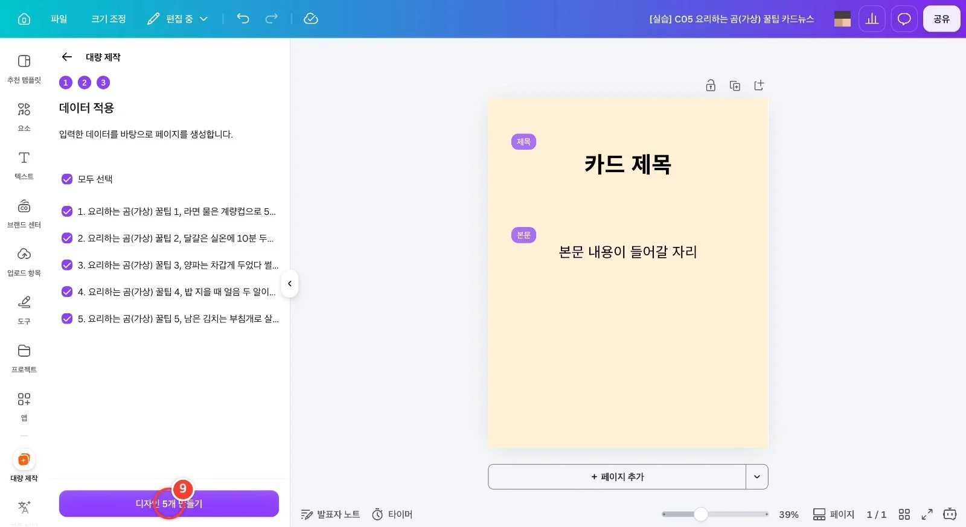Open the 편집 중 mode dropdown
966x527 pixels.
[178, 19]
